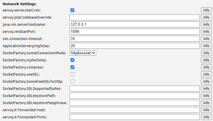The width and height of the screenshot is (213, 121).
Task: Click info for SocketFactory.SSLSupportedSuites
Action: (206, 88)
